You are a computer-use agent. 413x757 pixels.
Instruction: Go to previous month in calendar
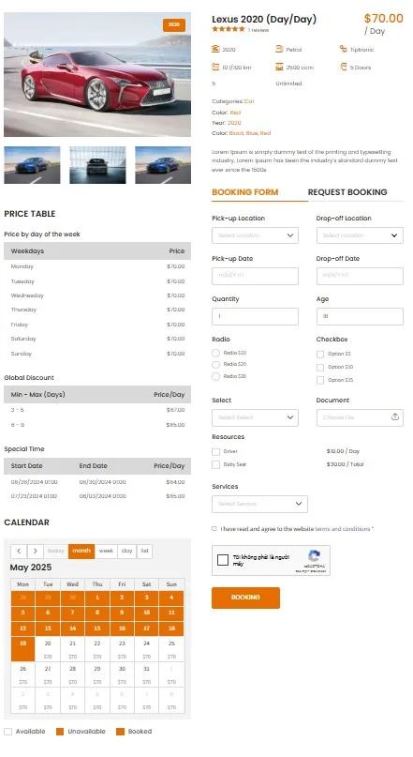19,551
